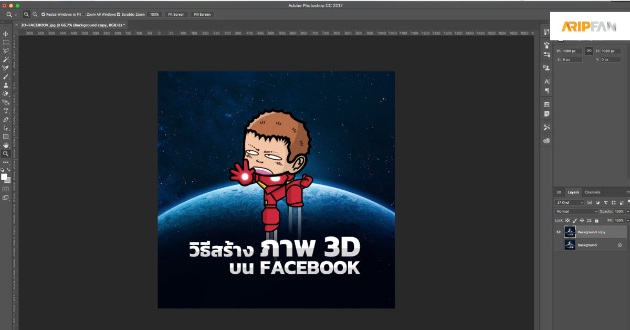630x330 pixels.
Task: Select the Eyedropper tool
Action: 6,68
